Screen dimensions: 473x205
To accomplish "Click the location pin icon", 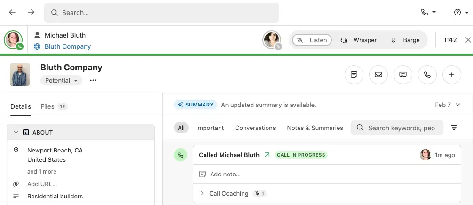I will click(16, 150).
